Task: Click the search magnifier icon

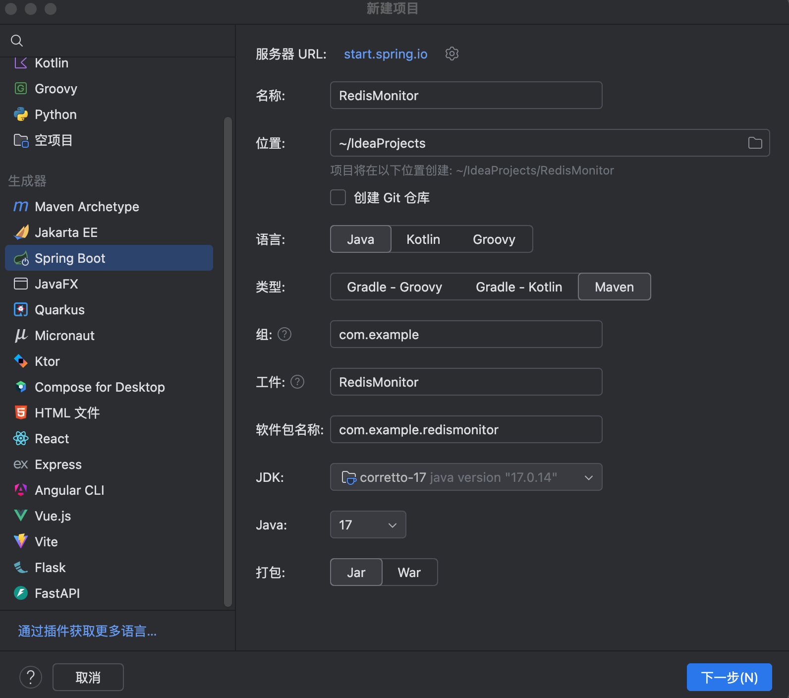Action: pyautogui.click(x=17, y=41)
